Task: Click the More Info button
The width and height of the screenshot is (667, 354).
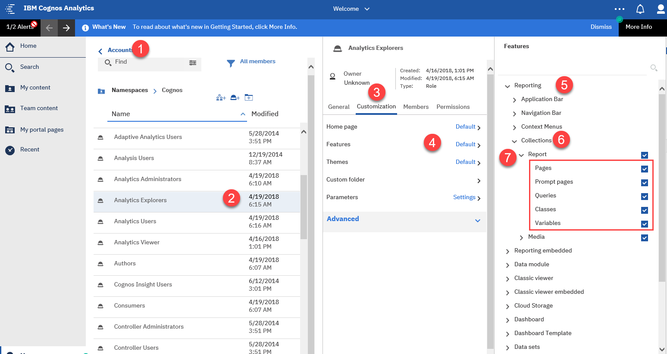Action: click(x=639, y=27)
